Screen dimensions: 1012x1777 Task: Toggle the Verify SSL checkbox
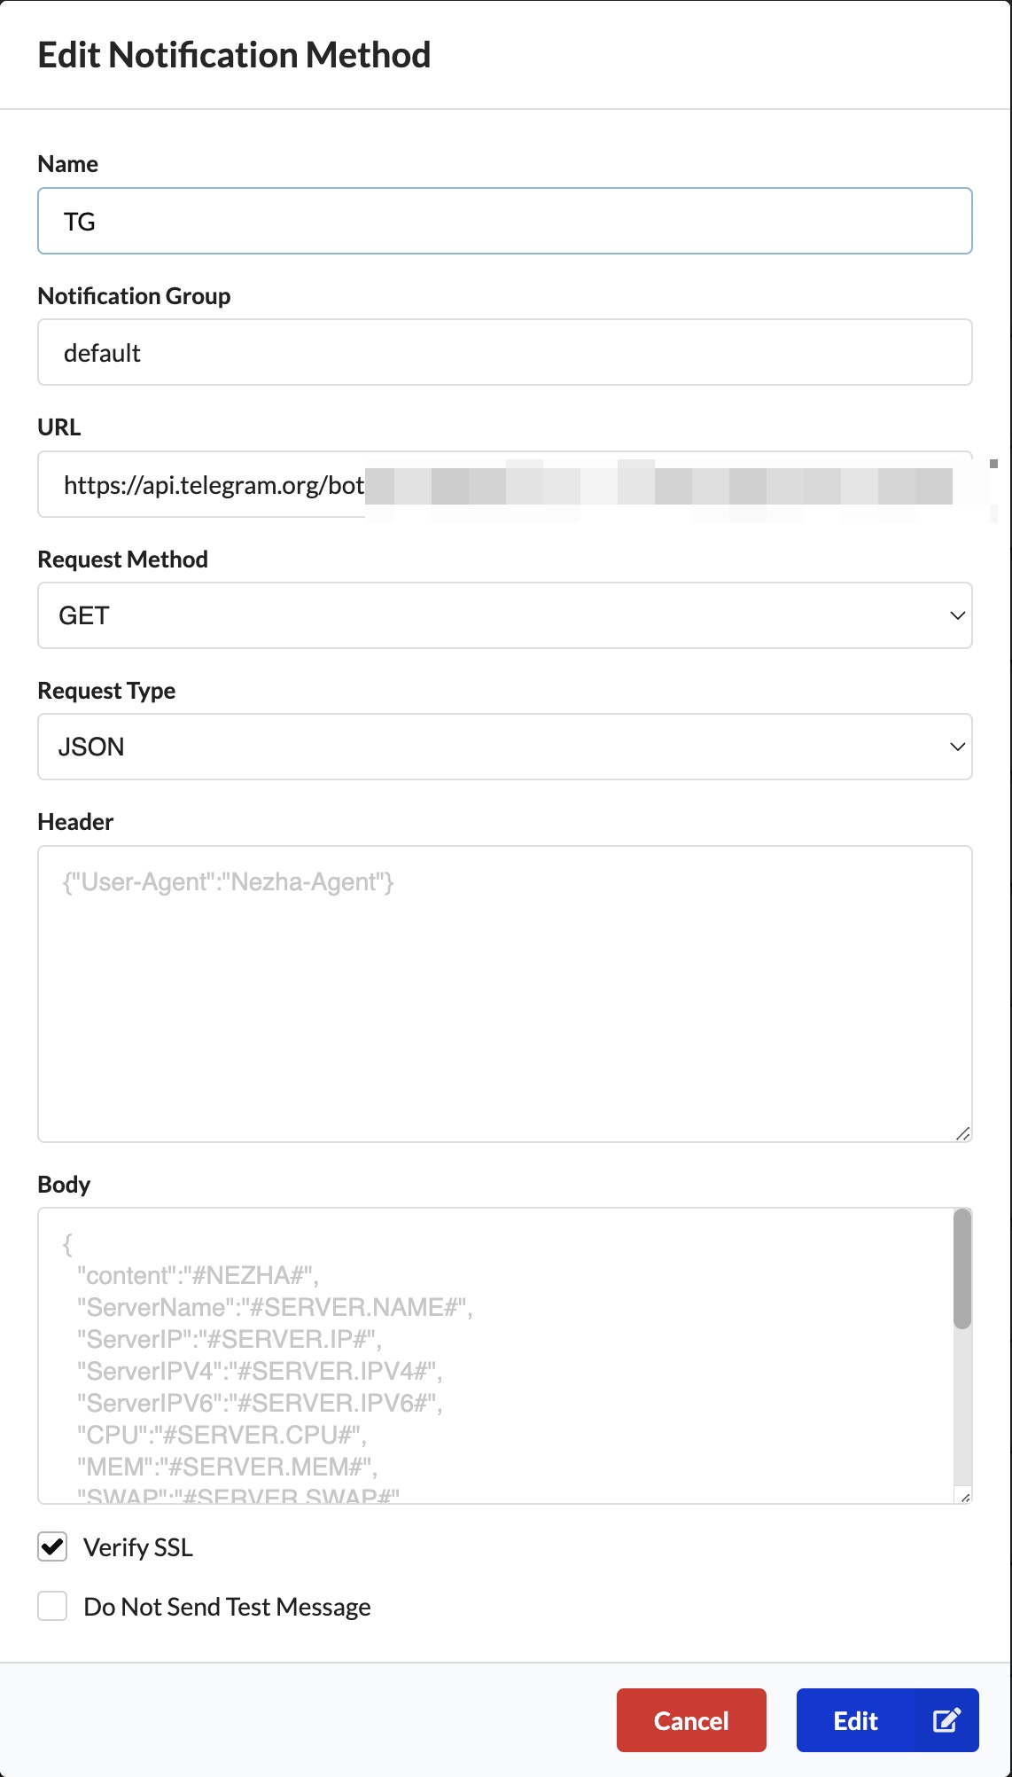point(52,1546)
